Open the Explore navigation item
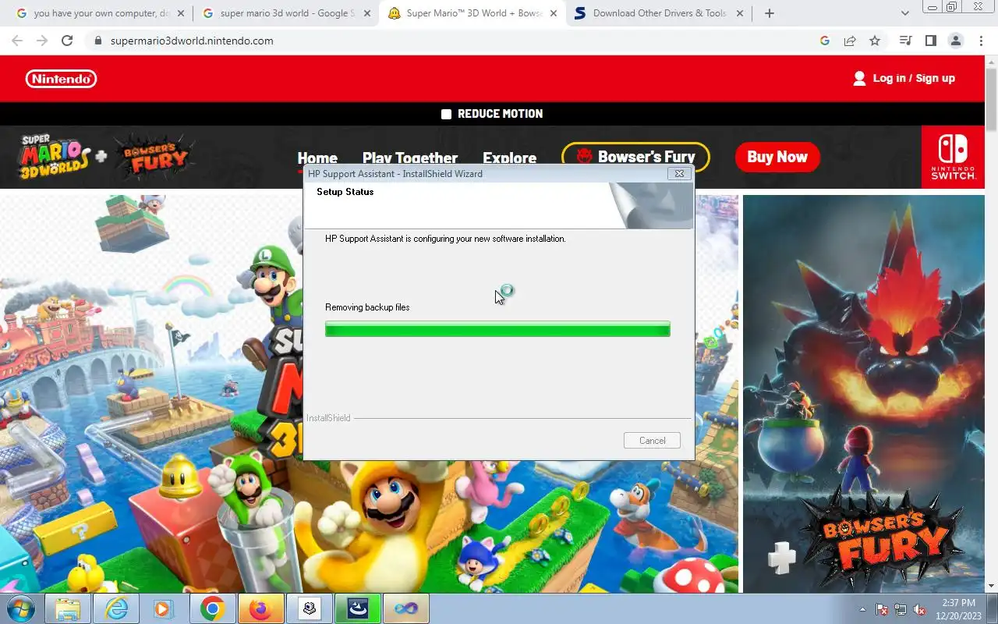998x624 pixels. coord(509,158)
